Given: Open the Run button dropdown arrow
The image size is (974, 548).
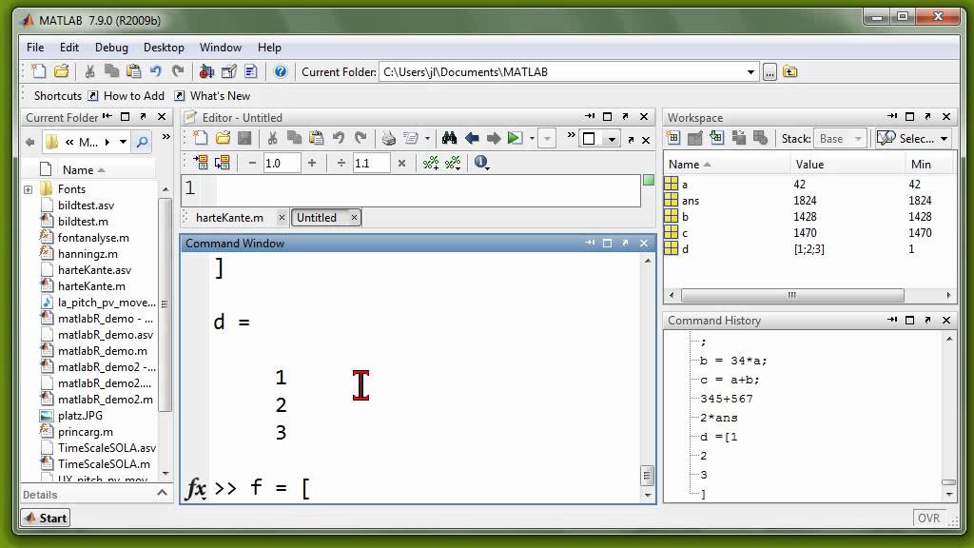Looking at the screenshot, I should (x=532, y=139).
